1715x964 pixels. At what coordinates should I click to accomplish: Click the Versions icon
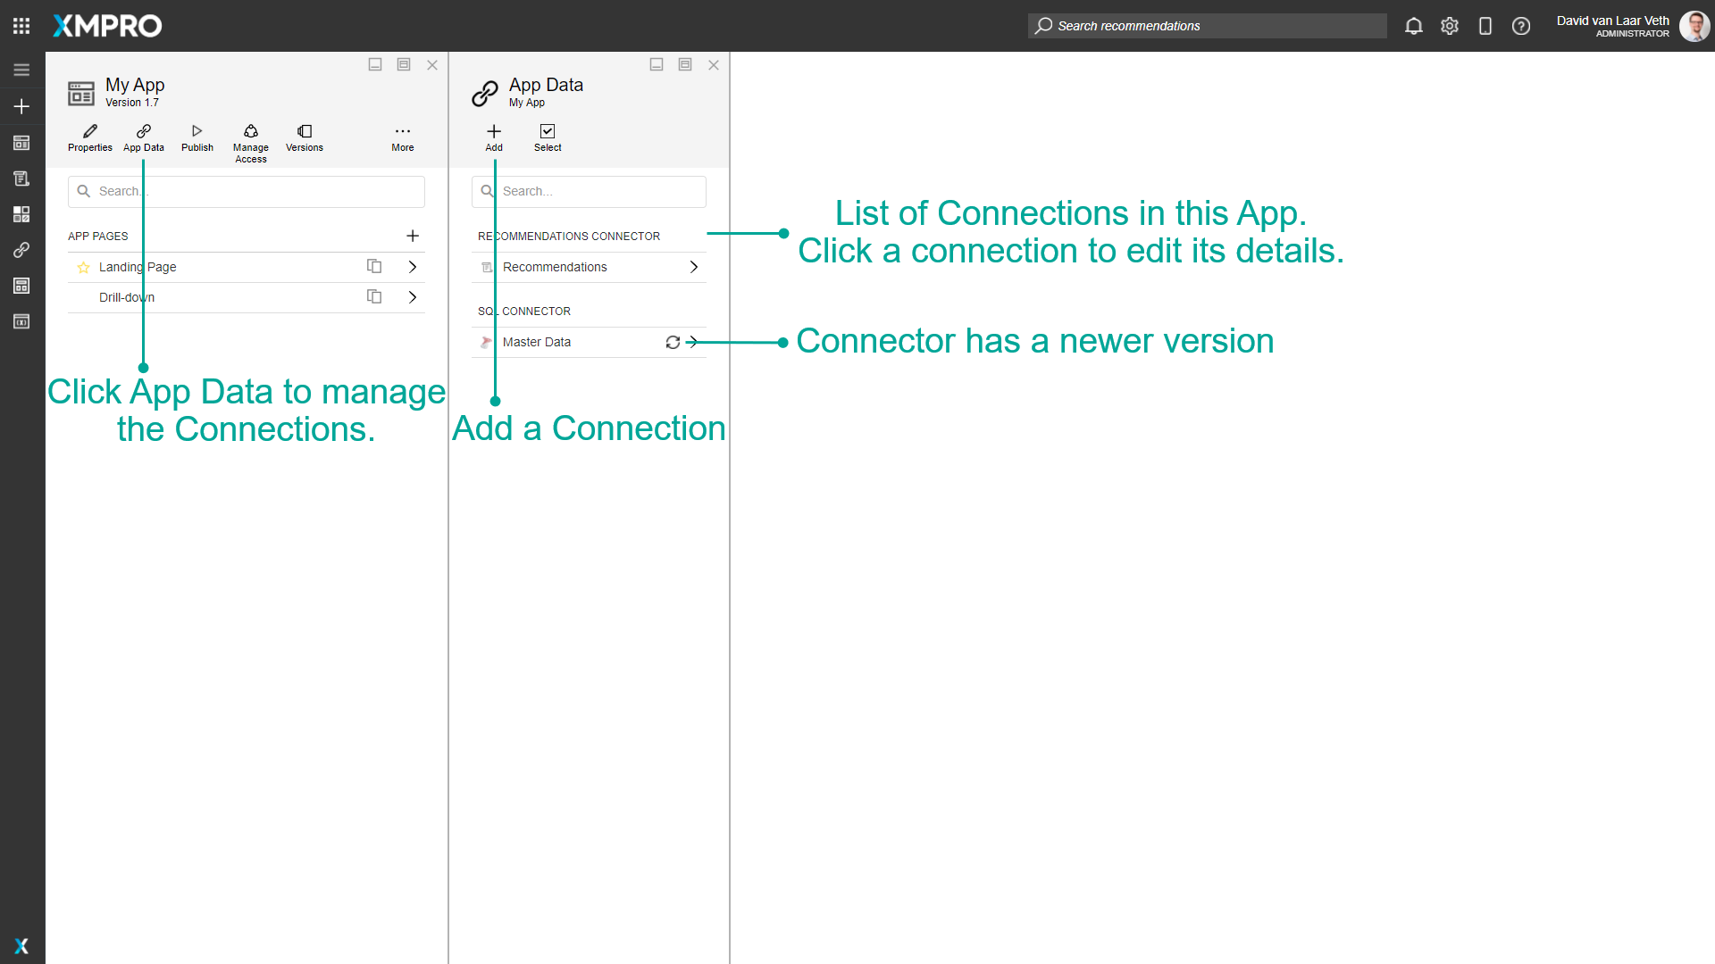coord(304,132)
